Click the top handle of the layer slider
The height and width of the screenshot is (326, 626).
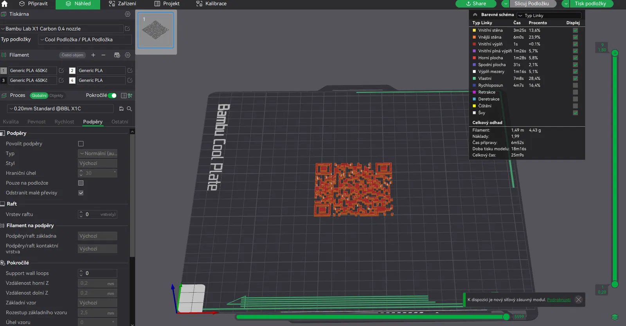[615, 53]
